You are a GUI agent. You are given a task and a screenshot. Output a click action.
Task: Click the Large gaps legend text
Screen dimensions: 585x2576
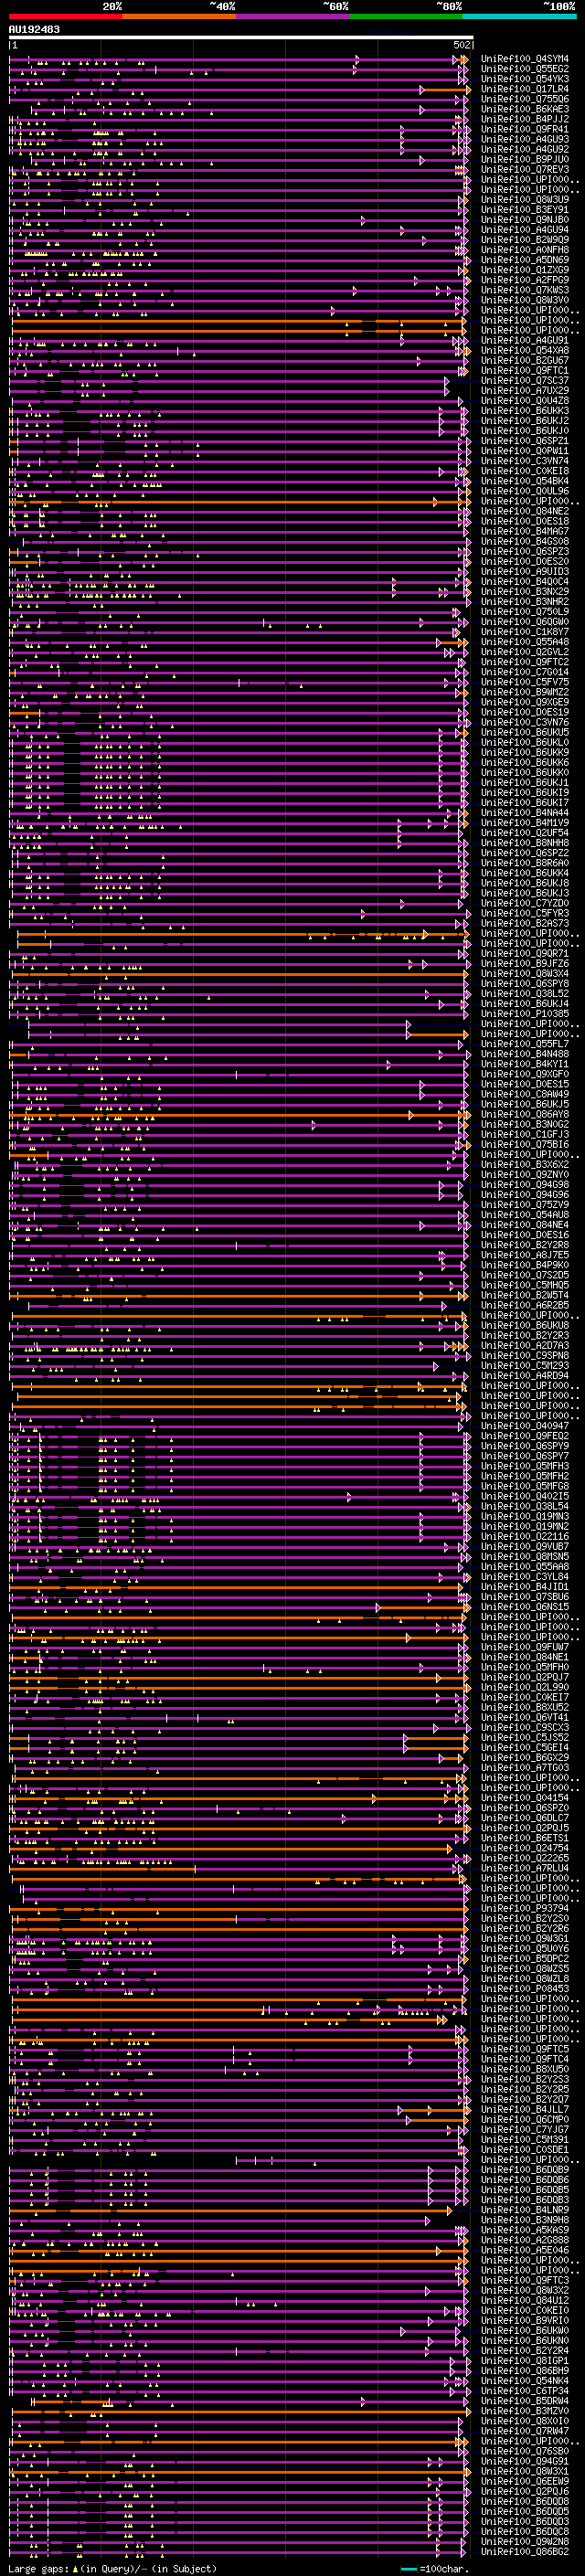[x=112, y=2569]
